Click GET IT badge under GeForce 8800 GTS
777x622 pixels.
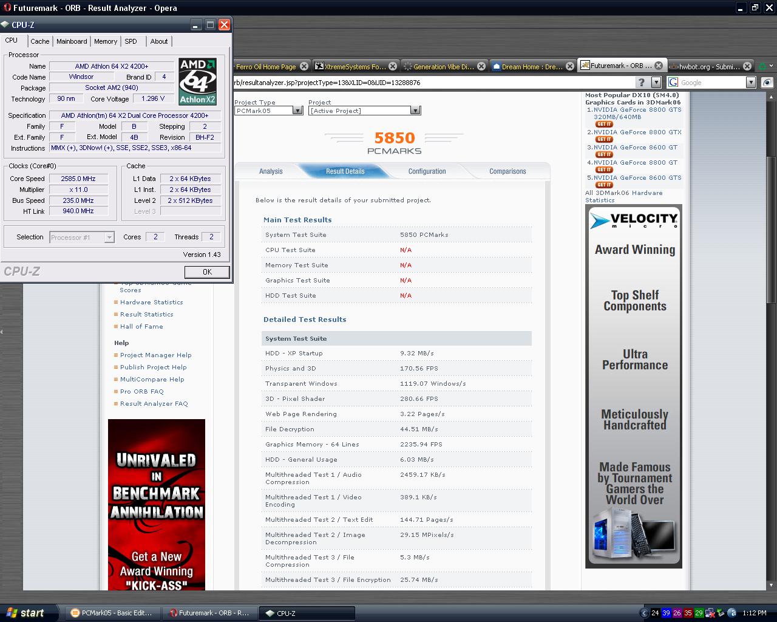pyautogui.click(x=604, y=124)
